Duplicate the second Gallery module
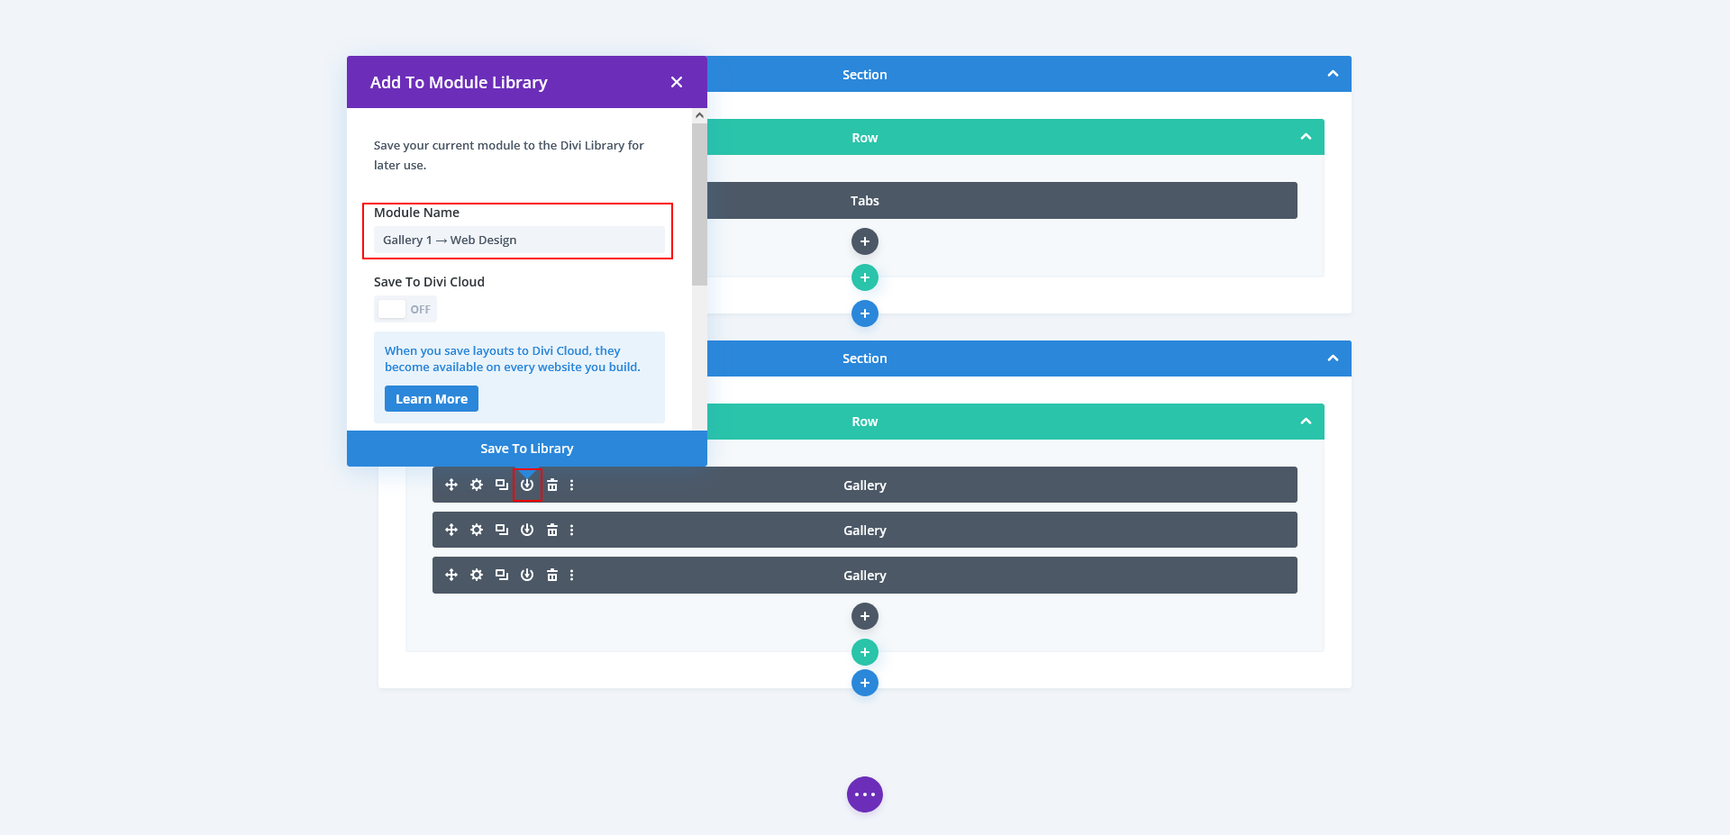Image resolution: width=1730 pixels, height=835 pixels. (x=502, y=530)
